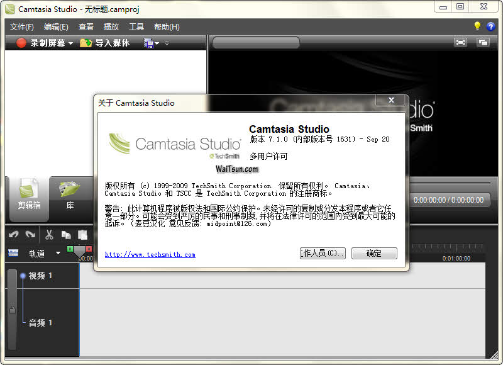Click the red Record Screen icon
The image size is (503, 365).
tap(21, 43)
